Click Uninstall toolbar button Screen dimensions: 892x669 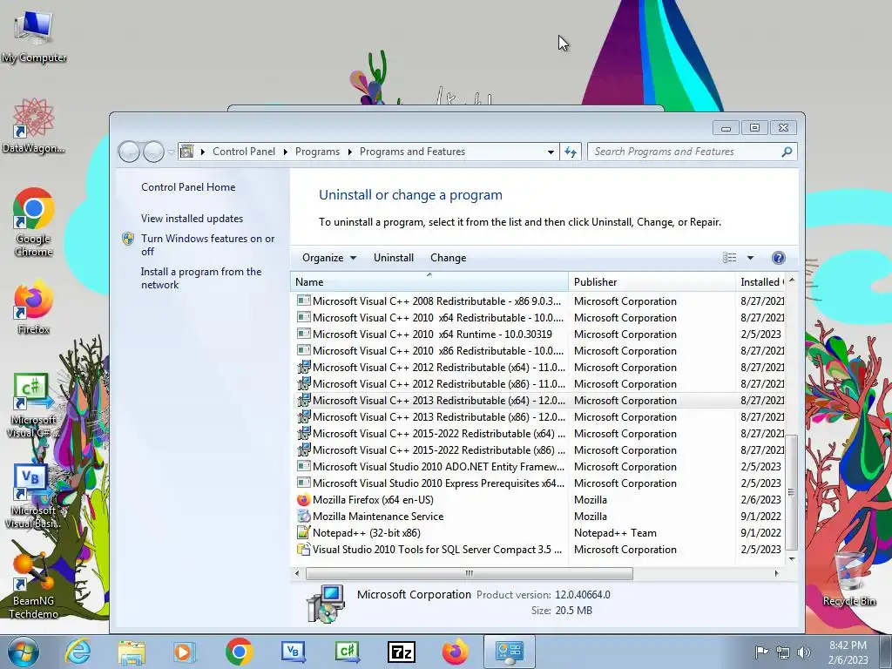coord(394,258)
